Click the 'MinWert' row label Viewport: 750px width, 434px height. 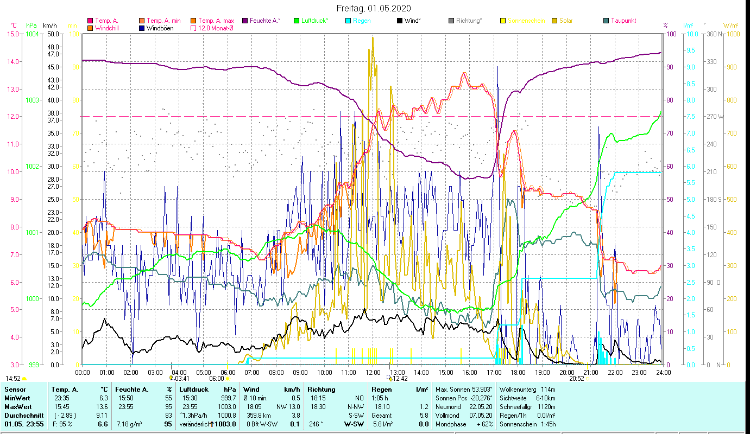point(17,398)
